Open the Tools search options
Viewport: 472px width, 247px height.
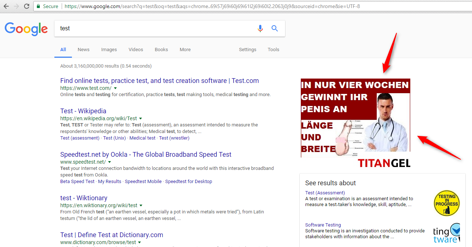coord(273,50)
